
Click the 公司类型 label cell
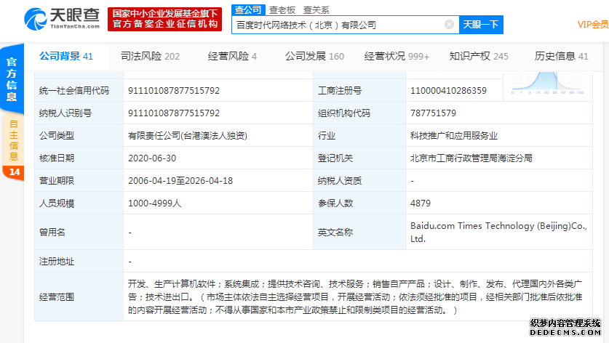(79, 135)
